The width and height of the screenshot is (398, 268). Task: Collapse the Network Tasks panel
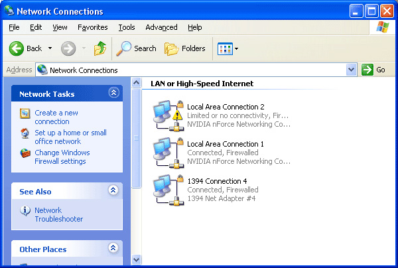coord(113,94)
